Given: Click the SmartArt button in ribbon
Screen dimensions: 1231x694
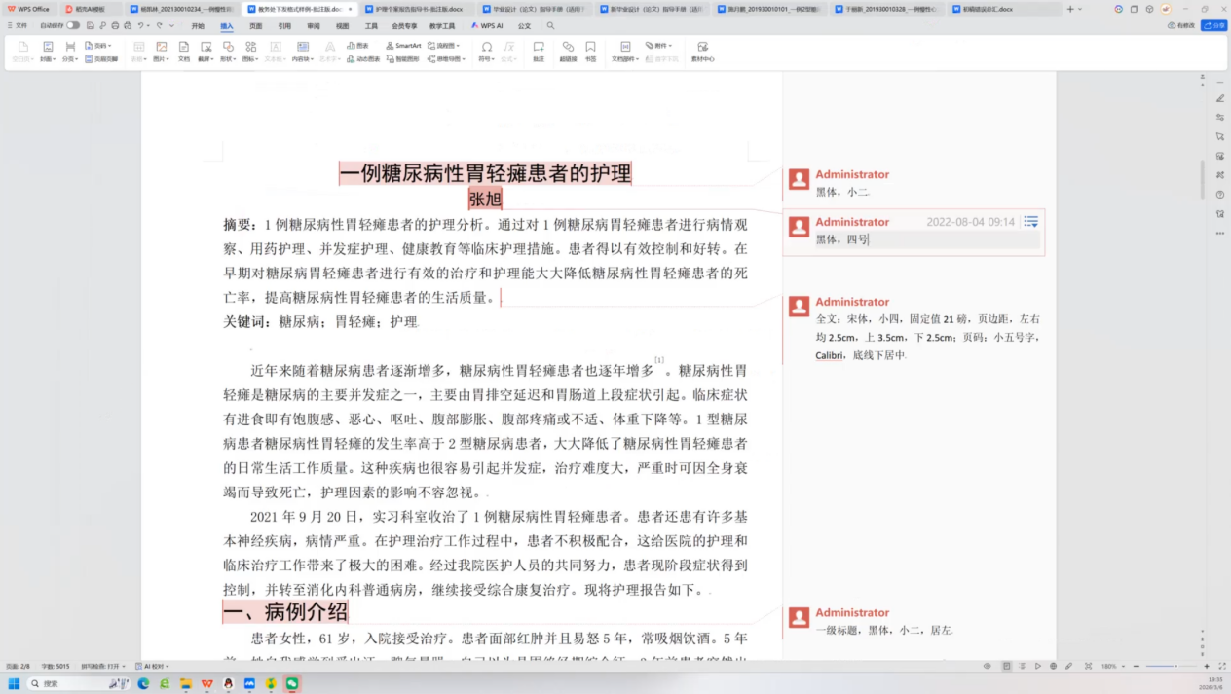Looking at the screenshot, I should (403, 46).
